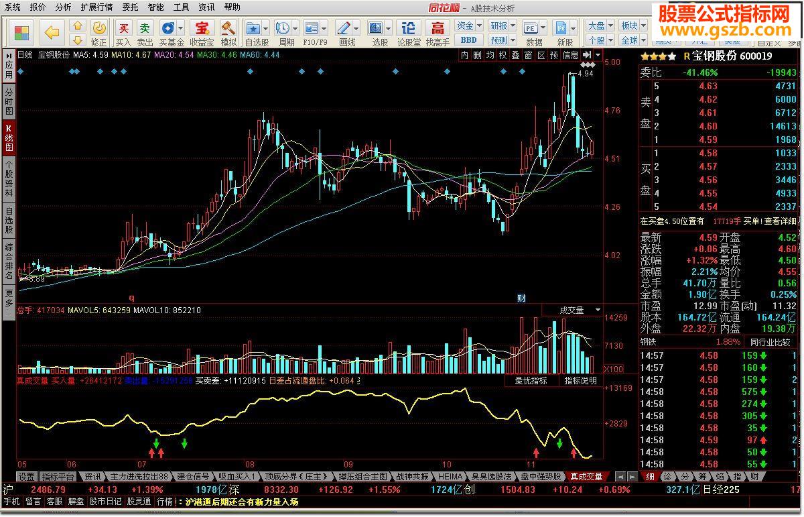Select the 真成交量 indicator tab

pyautogui.click(x=586, y=477)
